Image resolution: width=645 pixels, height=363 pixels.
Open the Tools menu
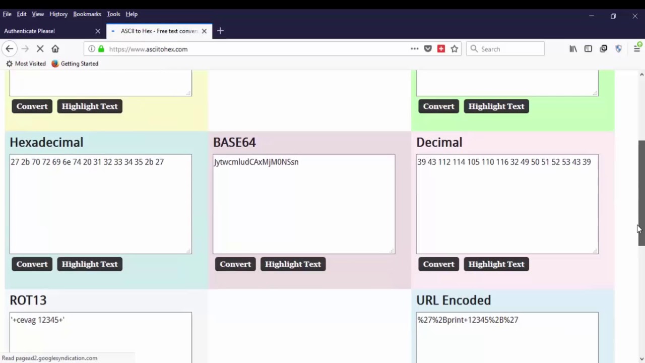[113, 14]
